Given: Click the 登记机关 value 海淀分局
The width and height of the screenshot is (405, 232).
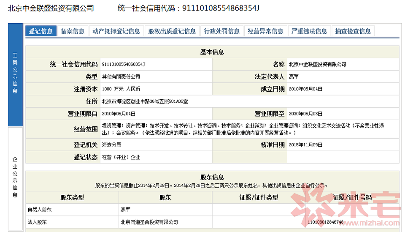Looking at the screenshot, I should pos(111,145).
